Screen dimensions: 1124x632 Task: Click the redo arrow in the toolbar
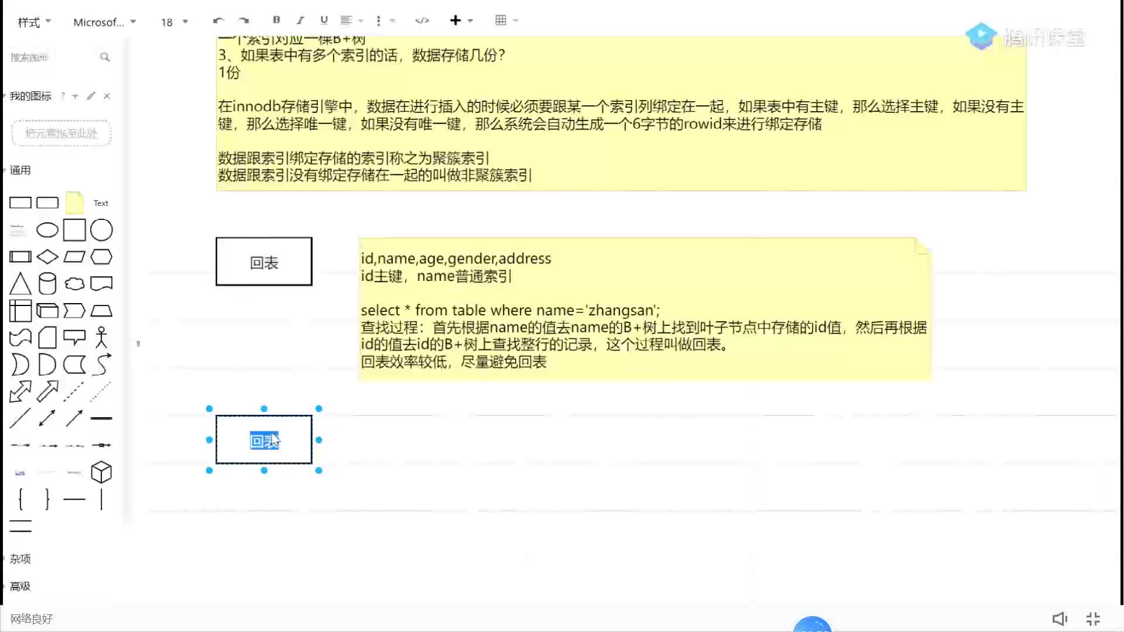coord(244,20)
